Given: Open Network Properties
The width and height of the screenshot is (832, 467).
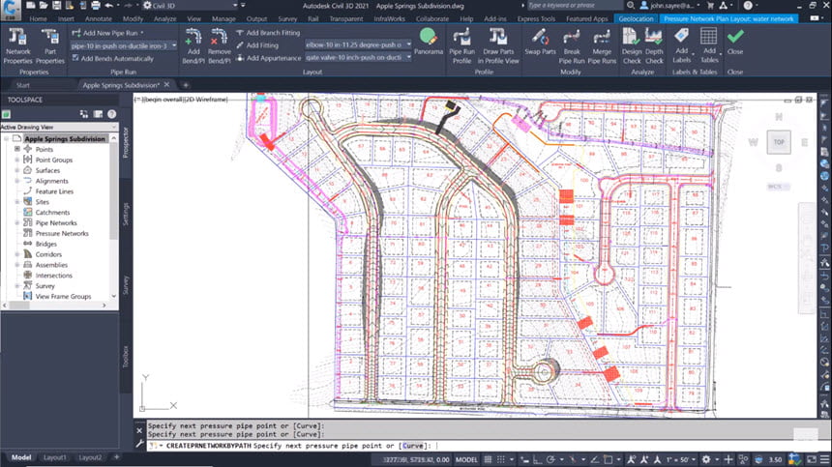Looking at the screenshot, I should (x=17, y=46).
